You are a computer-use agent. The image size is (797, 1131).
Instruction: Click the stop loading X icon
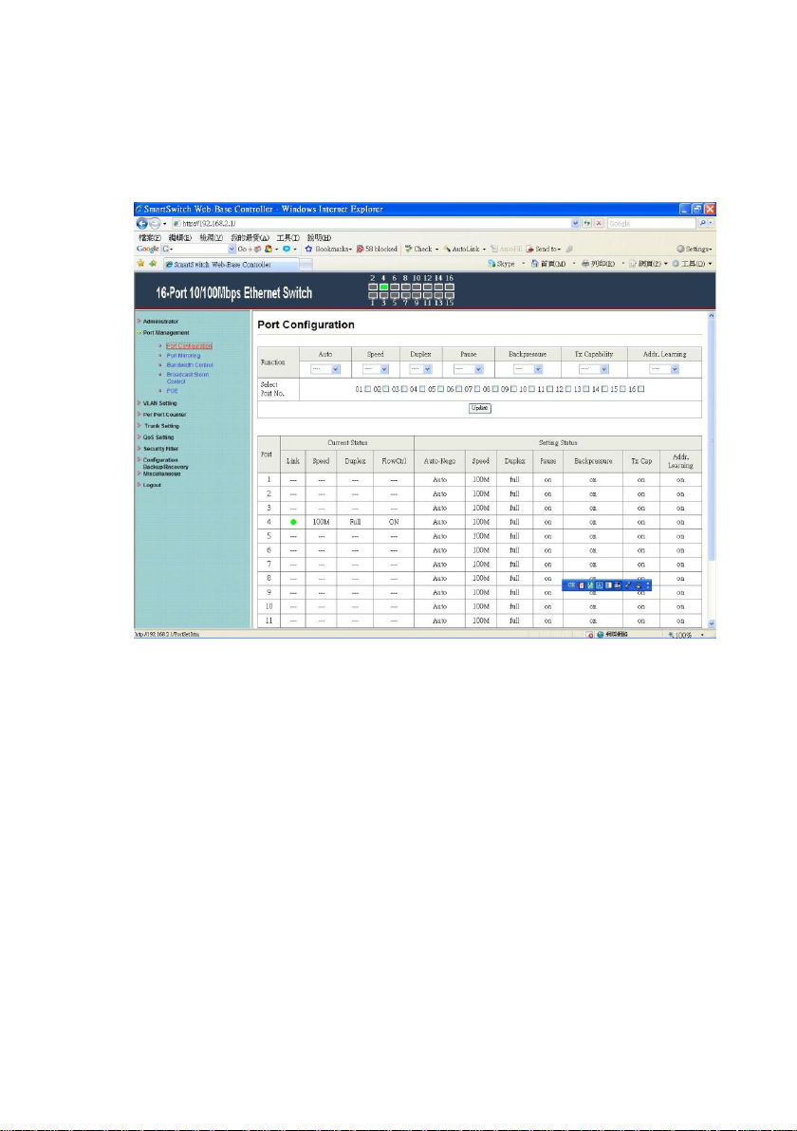tap(599, 224)
